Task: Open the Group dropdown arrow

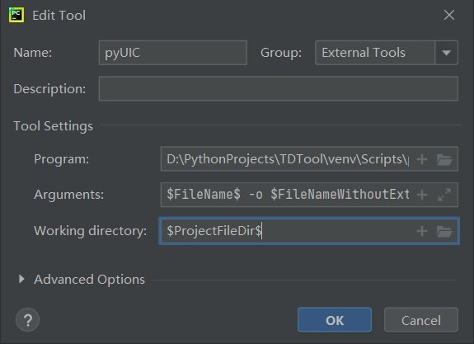Action: coord(447,53)
